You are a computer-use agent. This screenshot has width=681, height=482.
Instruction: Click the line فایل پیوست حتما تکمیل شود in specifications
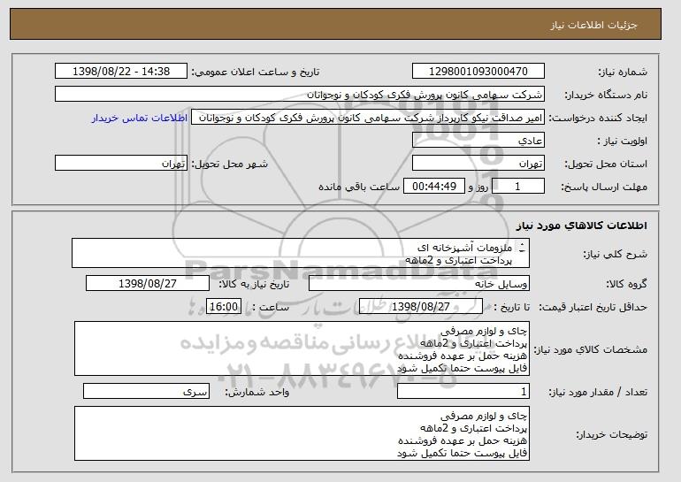coord(463,368)
